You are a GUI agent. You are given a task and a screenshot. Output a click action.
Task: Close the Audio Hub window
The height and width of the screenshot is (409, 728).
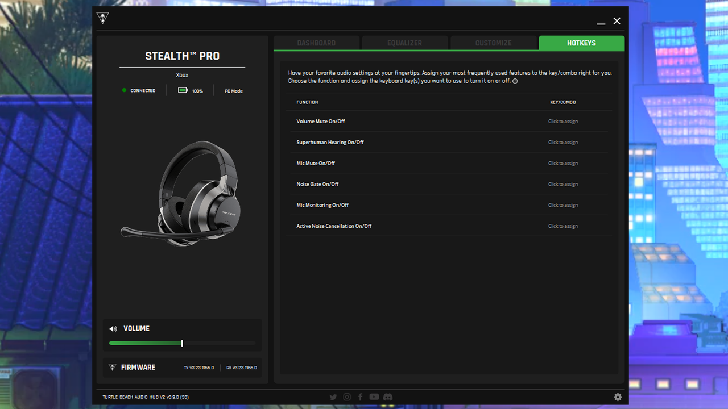click(x=617, y=21)
